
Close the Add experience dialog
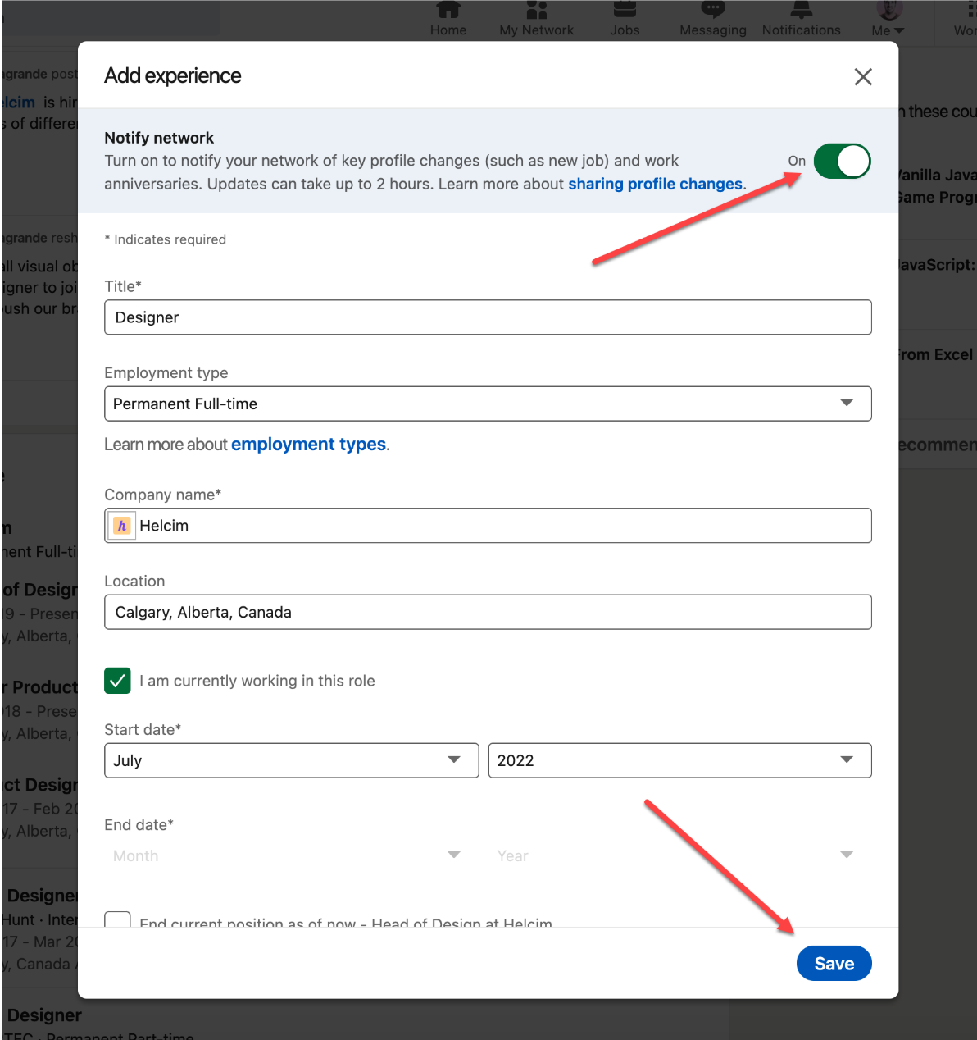coord(862,77)
